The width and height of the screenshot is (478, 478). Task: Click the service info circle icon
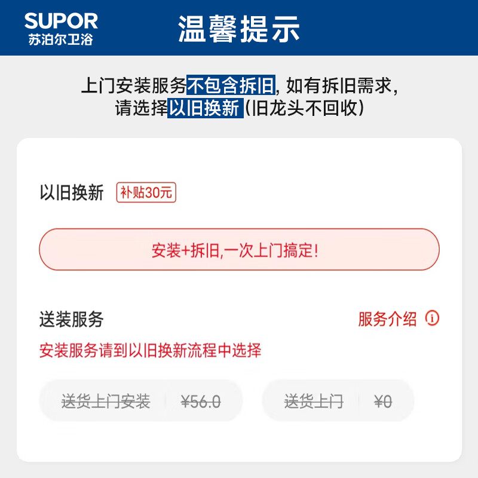point(432,318)
